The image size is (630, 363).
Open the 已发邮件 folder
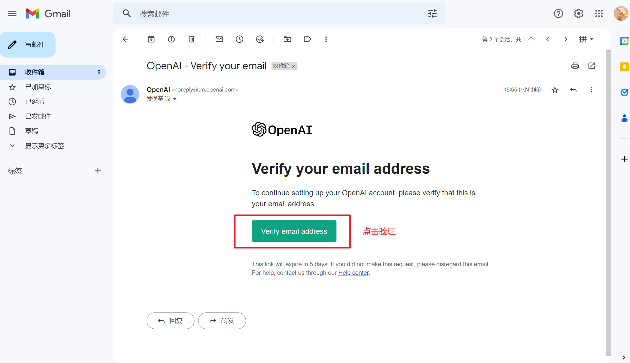[x=38, y=116]
